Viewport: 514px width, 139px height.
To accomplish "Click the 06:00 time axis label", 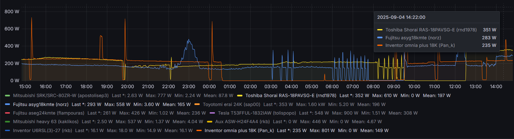I will 332,87.
